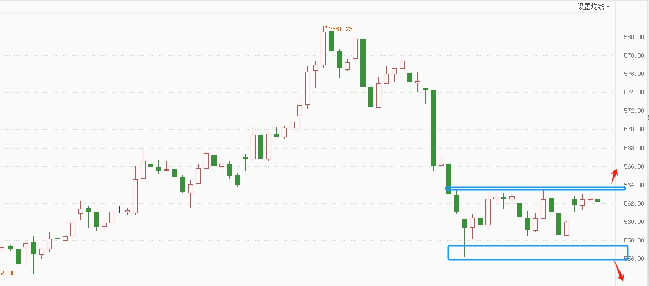Image resolution: width=649 pixels, height=286 pixels.
Task: Click the small arrow marker pointing to 581.23
Action: (x=328, y=27)
